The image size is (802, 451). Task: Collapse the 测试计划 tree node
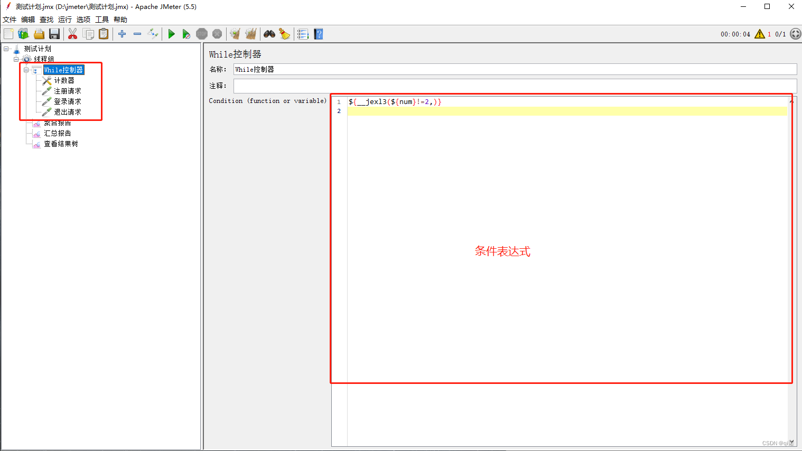point(6,49)
